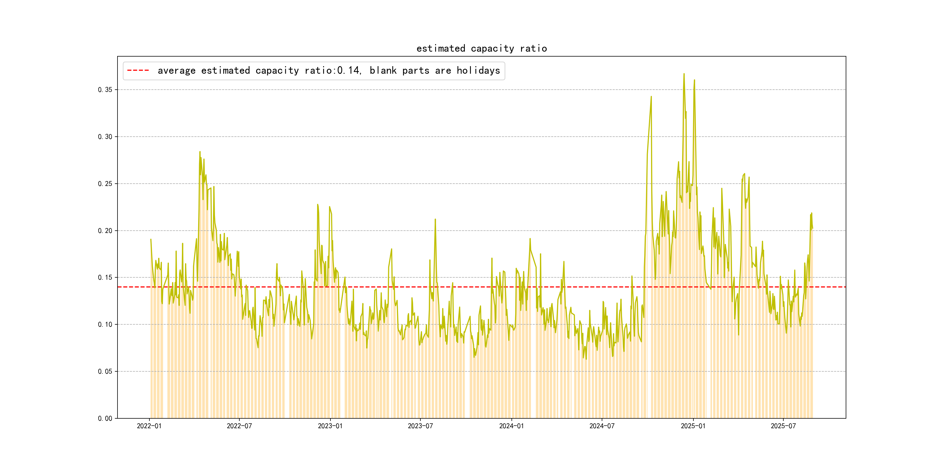Click the 2025-07 x-axis tick label
The height and width of the screenshot is (470, 940).
(x=783, y=426)
